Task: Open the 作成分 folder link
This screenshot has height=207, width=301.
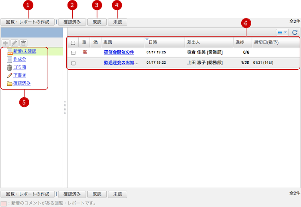Action: (x=20, y=59)
